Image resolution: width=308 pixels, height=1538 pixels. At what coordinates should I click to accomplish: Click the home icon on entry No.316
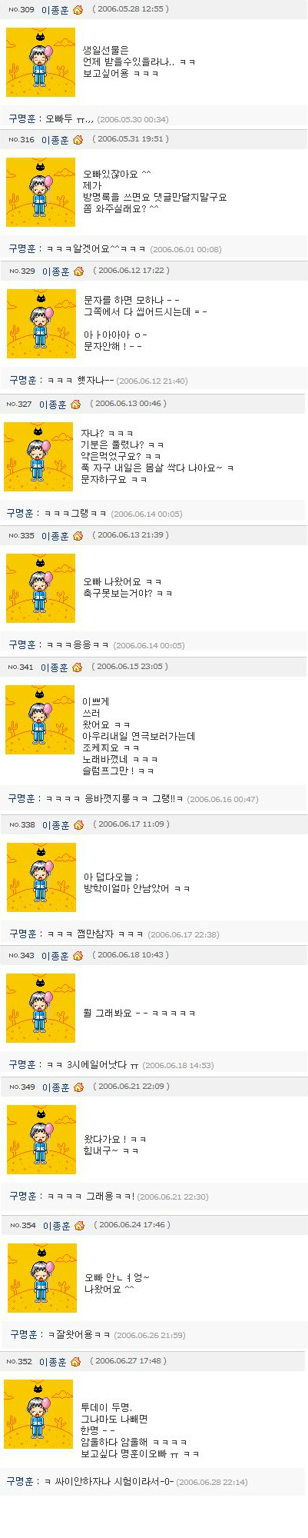(78, 140)
